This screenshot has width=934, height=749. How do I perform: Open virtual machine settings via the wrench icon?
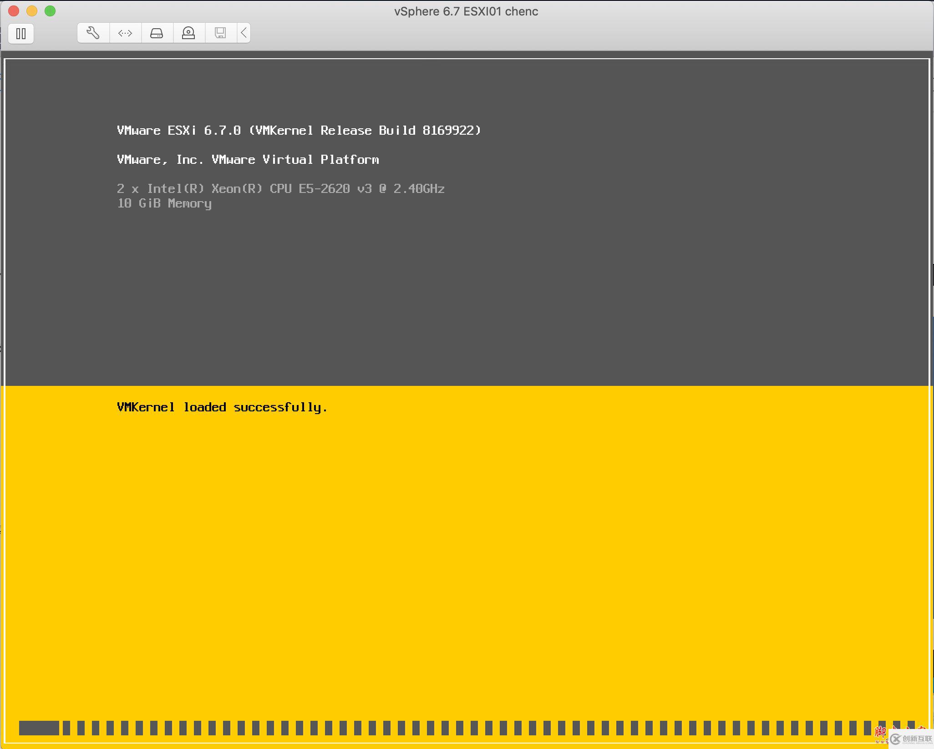(93, 32)
